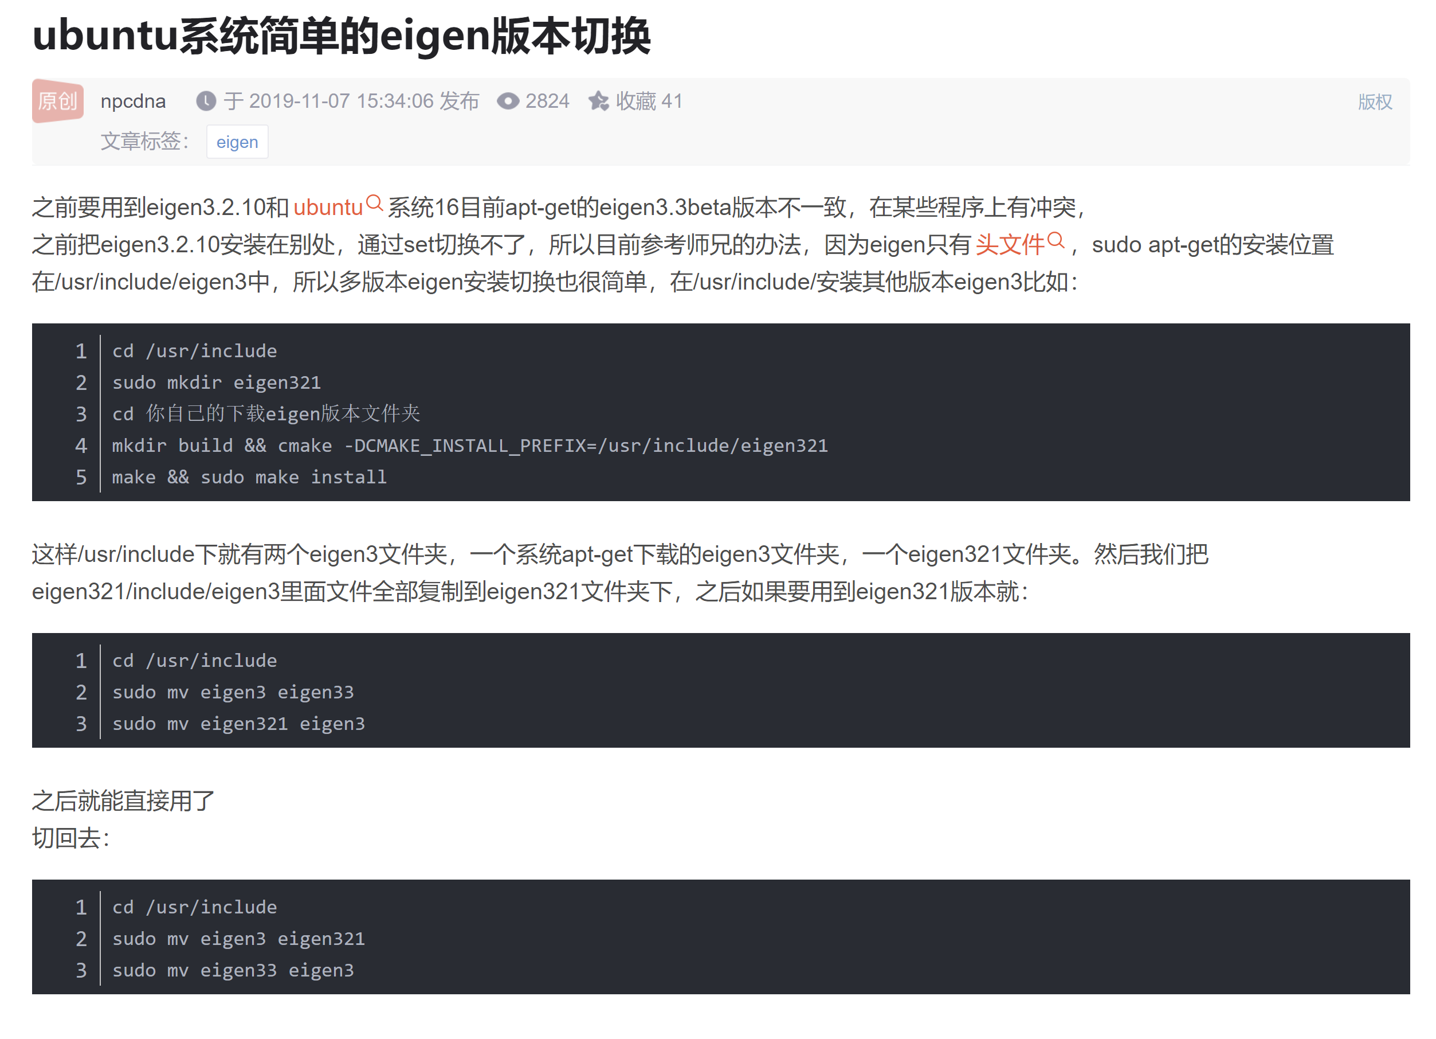The height and width of the screenshot is (1039, 1436).
Task: Click the eye view-count icon
Action: point(508,101)
